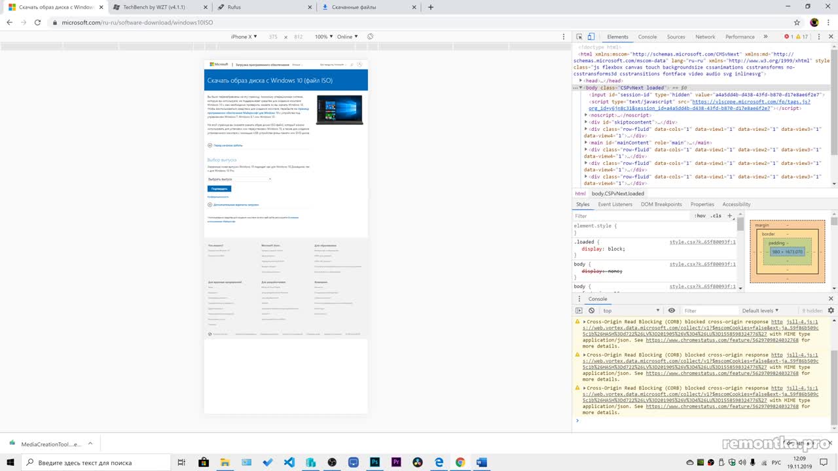Create a live expression with eye icon

point(672,311)
